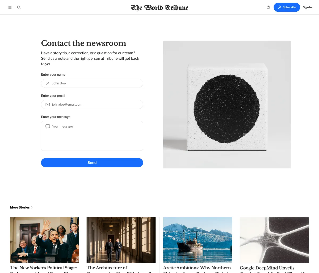Open the Arctic ship story thumbnail
This screenshot has height=273, width=319.
[x=198, y=240]
